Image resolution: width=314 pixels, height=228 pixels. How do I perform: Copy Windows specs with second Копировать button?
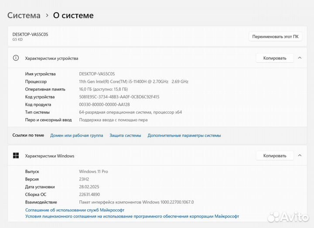275,156
